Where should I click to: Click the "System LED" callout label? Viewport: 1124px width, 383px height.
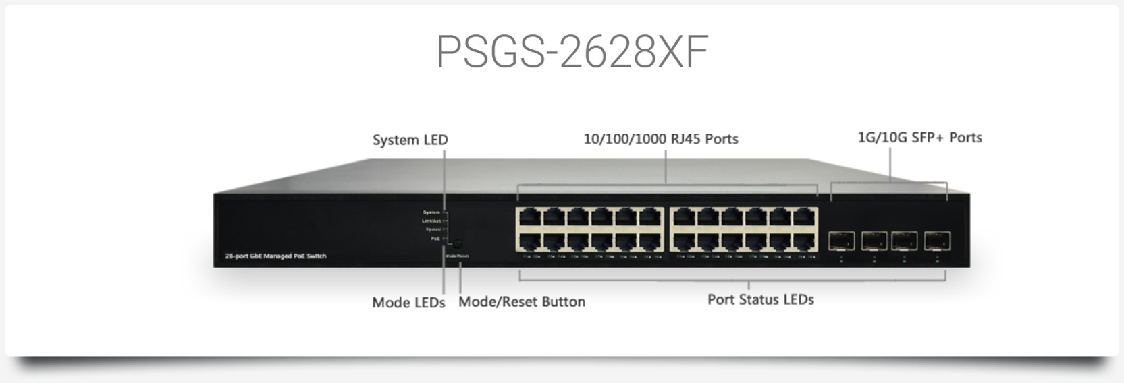[410, 140]
